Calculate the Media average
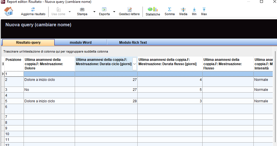The height and width of the screenshot is (146, 277). point(183,11)
